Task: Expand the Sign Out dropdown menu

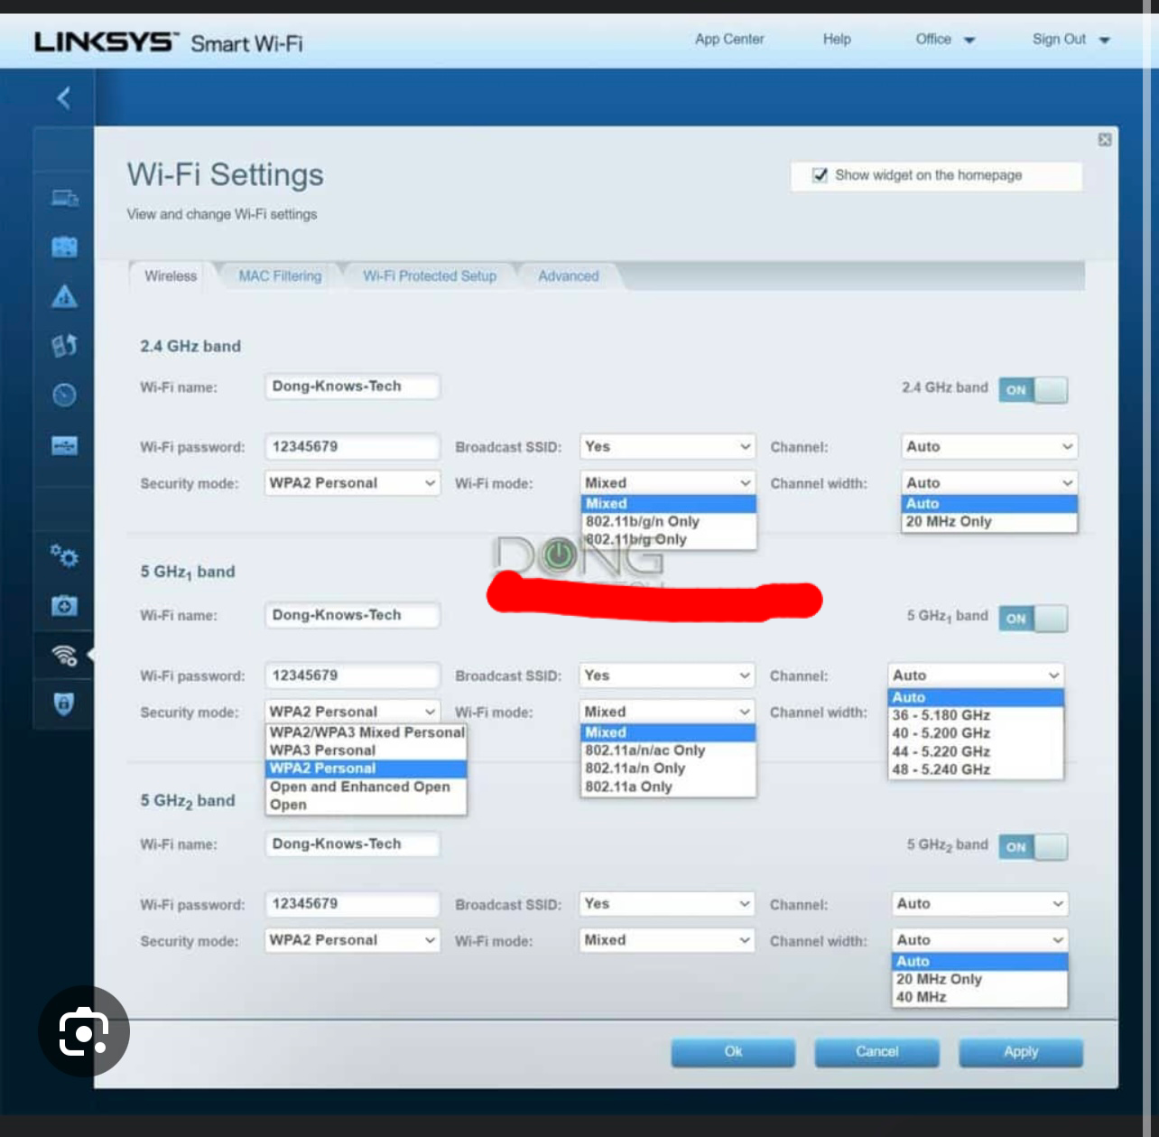Action: [x=1071, y=39]
